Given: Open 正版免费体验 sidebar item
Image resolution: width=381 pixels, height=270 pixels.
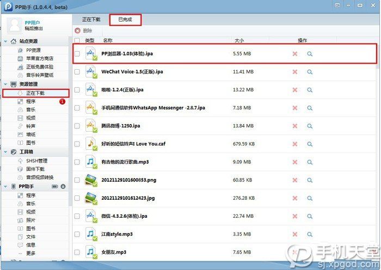Looking at the screenshot, I should pos(40,67).
